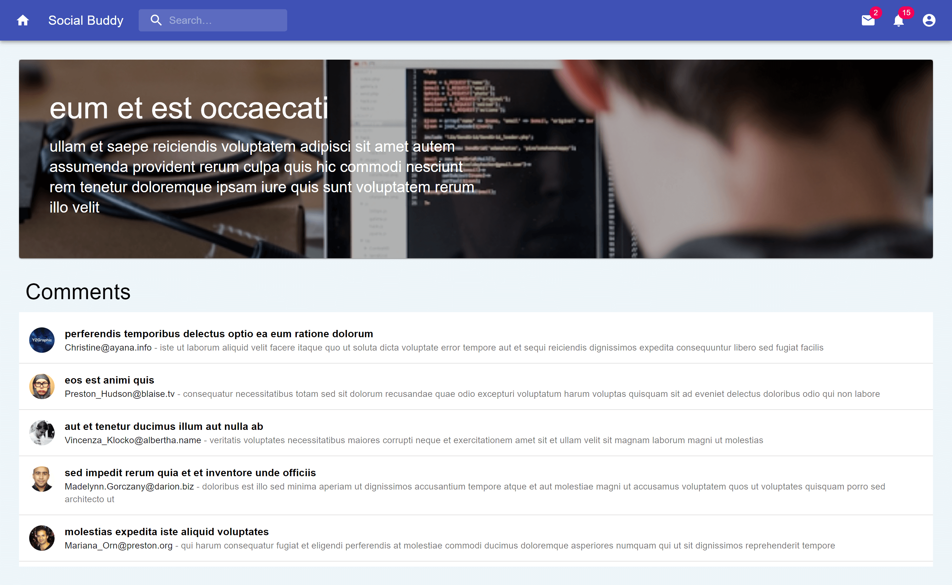Click Mariana_Orn's avatar
Image resolution: width=952 pixels, height=585 pixels.
(x=42, y=538)
